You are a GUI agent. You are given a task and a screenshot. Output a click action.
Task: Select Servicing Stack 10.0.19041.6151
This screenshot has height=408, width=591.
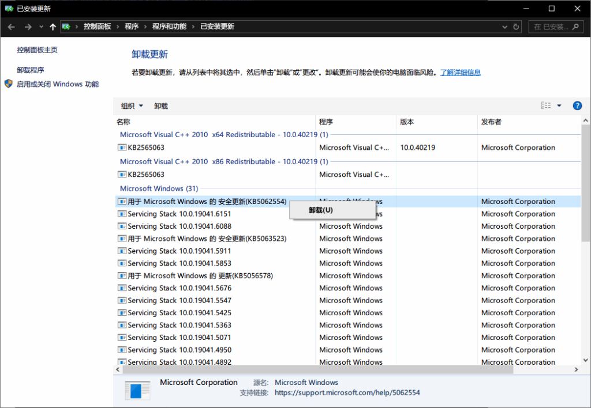click(x=348, y=214)
